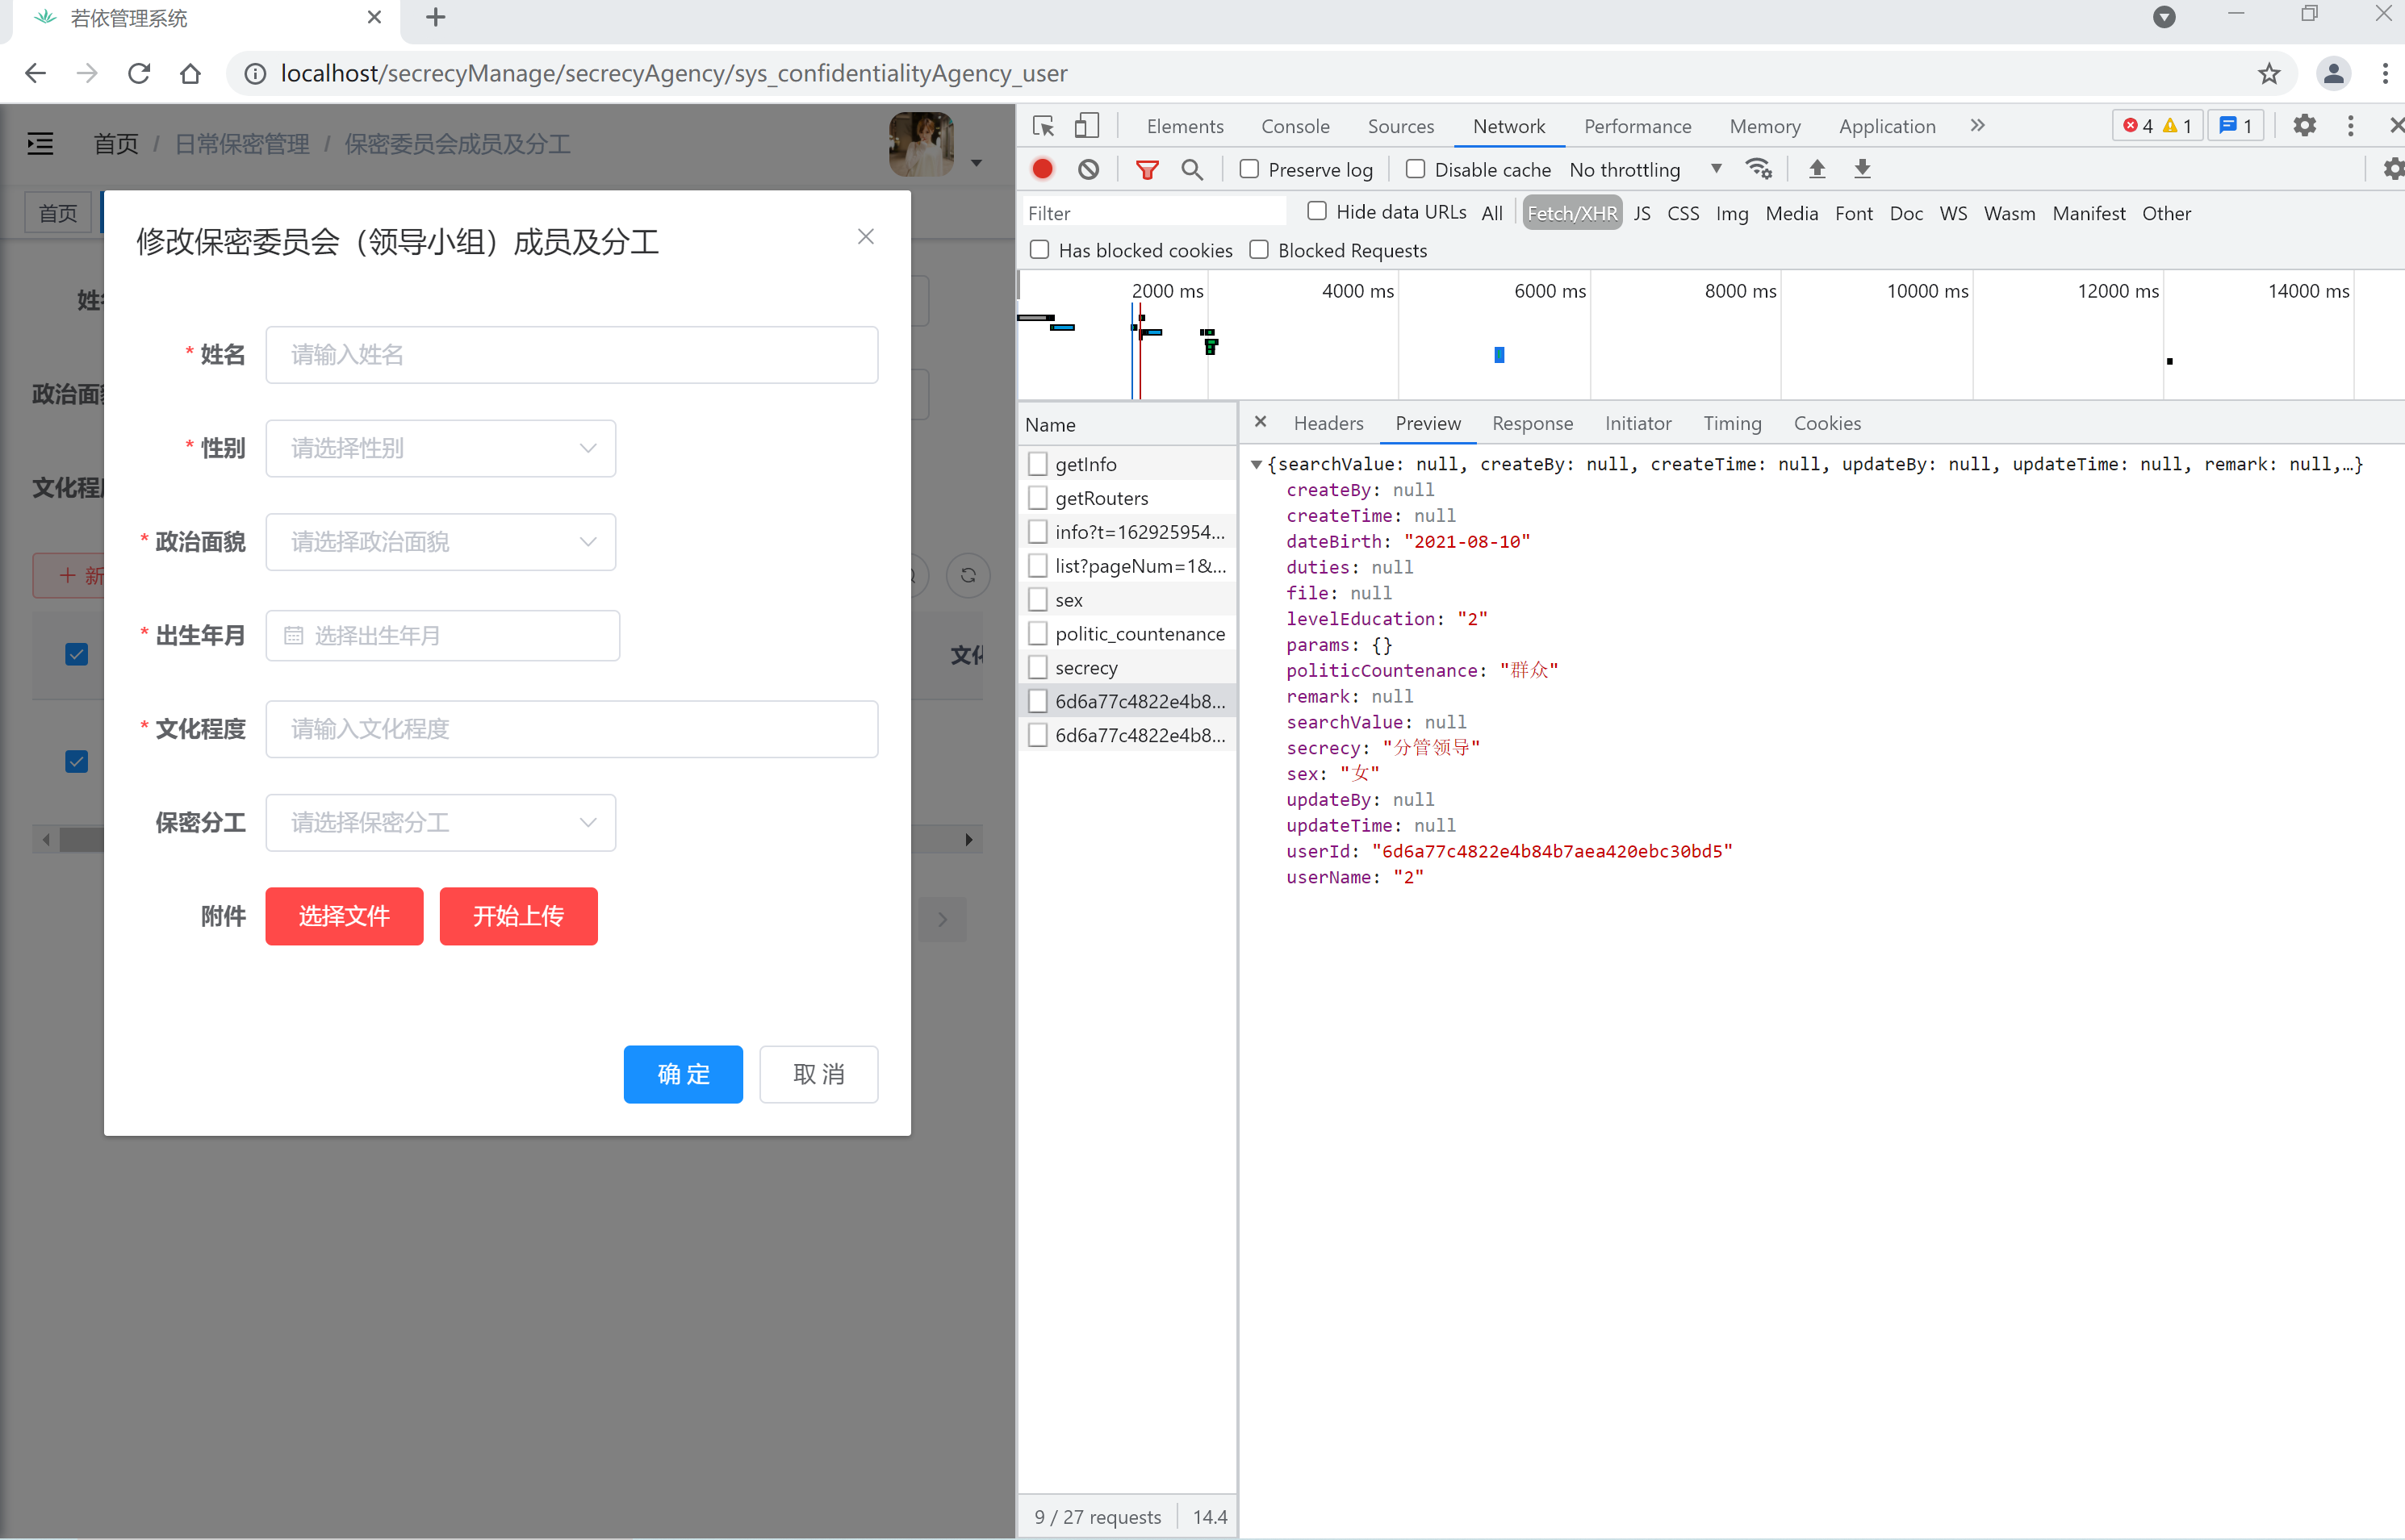2405x1540 pixels.
Task: Click the 确定 confirm button
Action: point(682,1074)
